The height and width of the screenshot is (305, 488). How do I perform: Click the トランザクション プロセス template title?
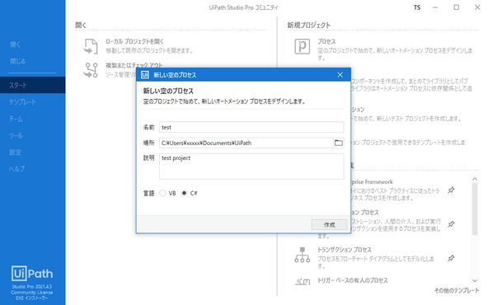pyautogui.click(x=345, y=250)
